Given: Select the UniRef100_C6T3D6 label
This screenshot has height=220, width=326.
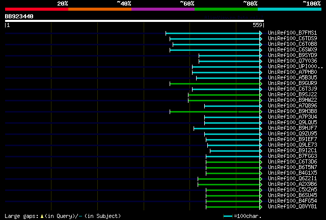Looking at the screenshot, I should pos(292,162).
